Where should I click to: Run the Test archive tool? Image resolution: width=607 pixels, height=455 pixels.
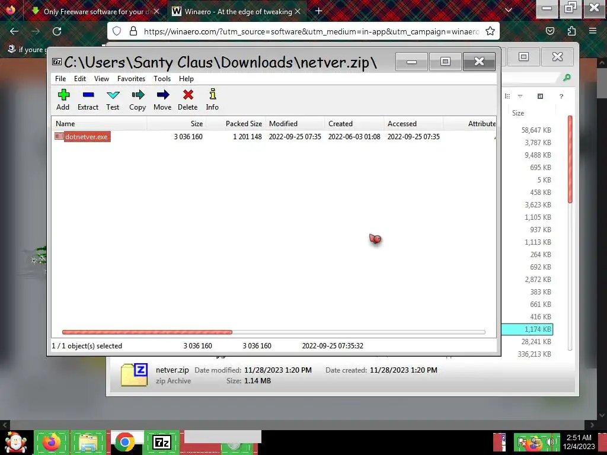point(113,100)
